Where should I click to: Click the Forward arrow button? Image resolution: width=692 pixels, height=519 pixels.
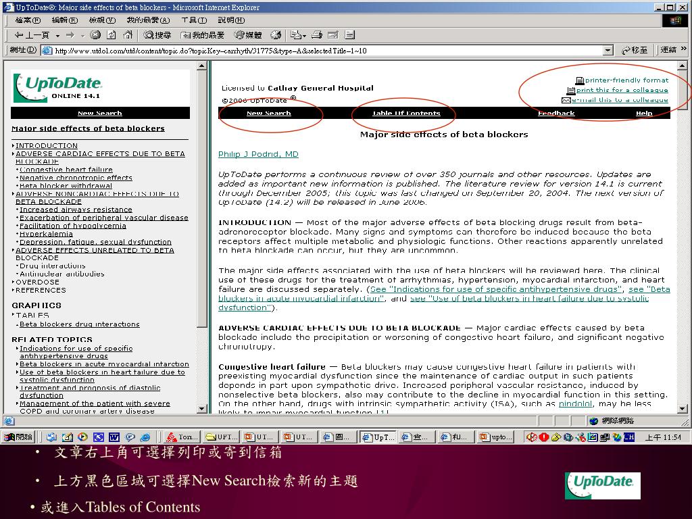[70, 35]
